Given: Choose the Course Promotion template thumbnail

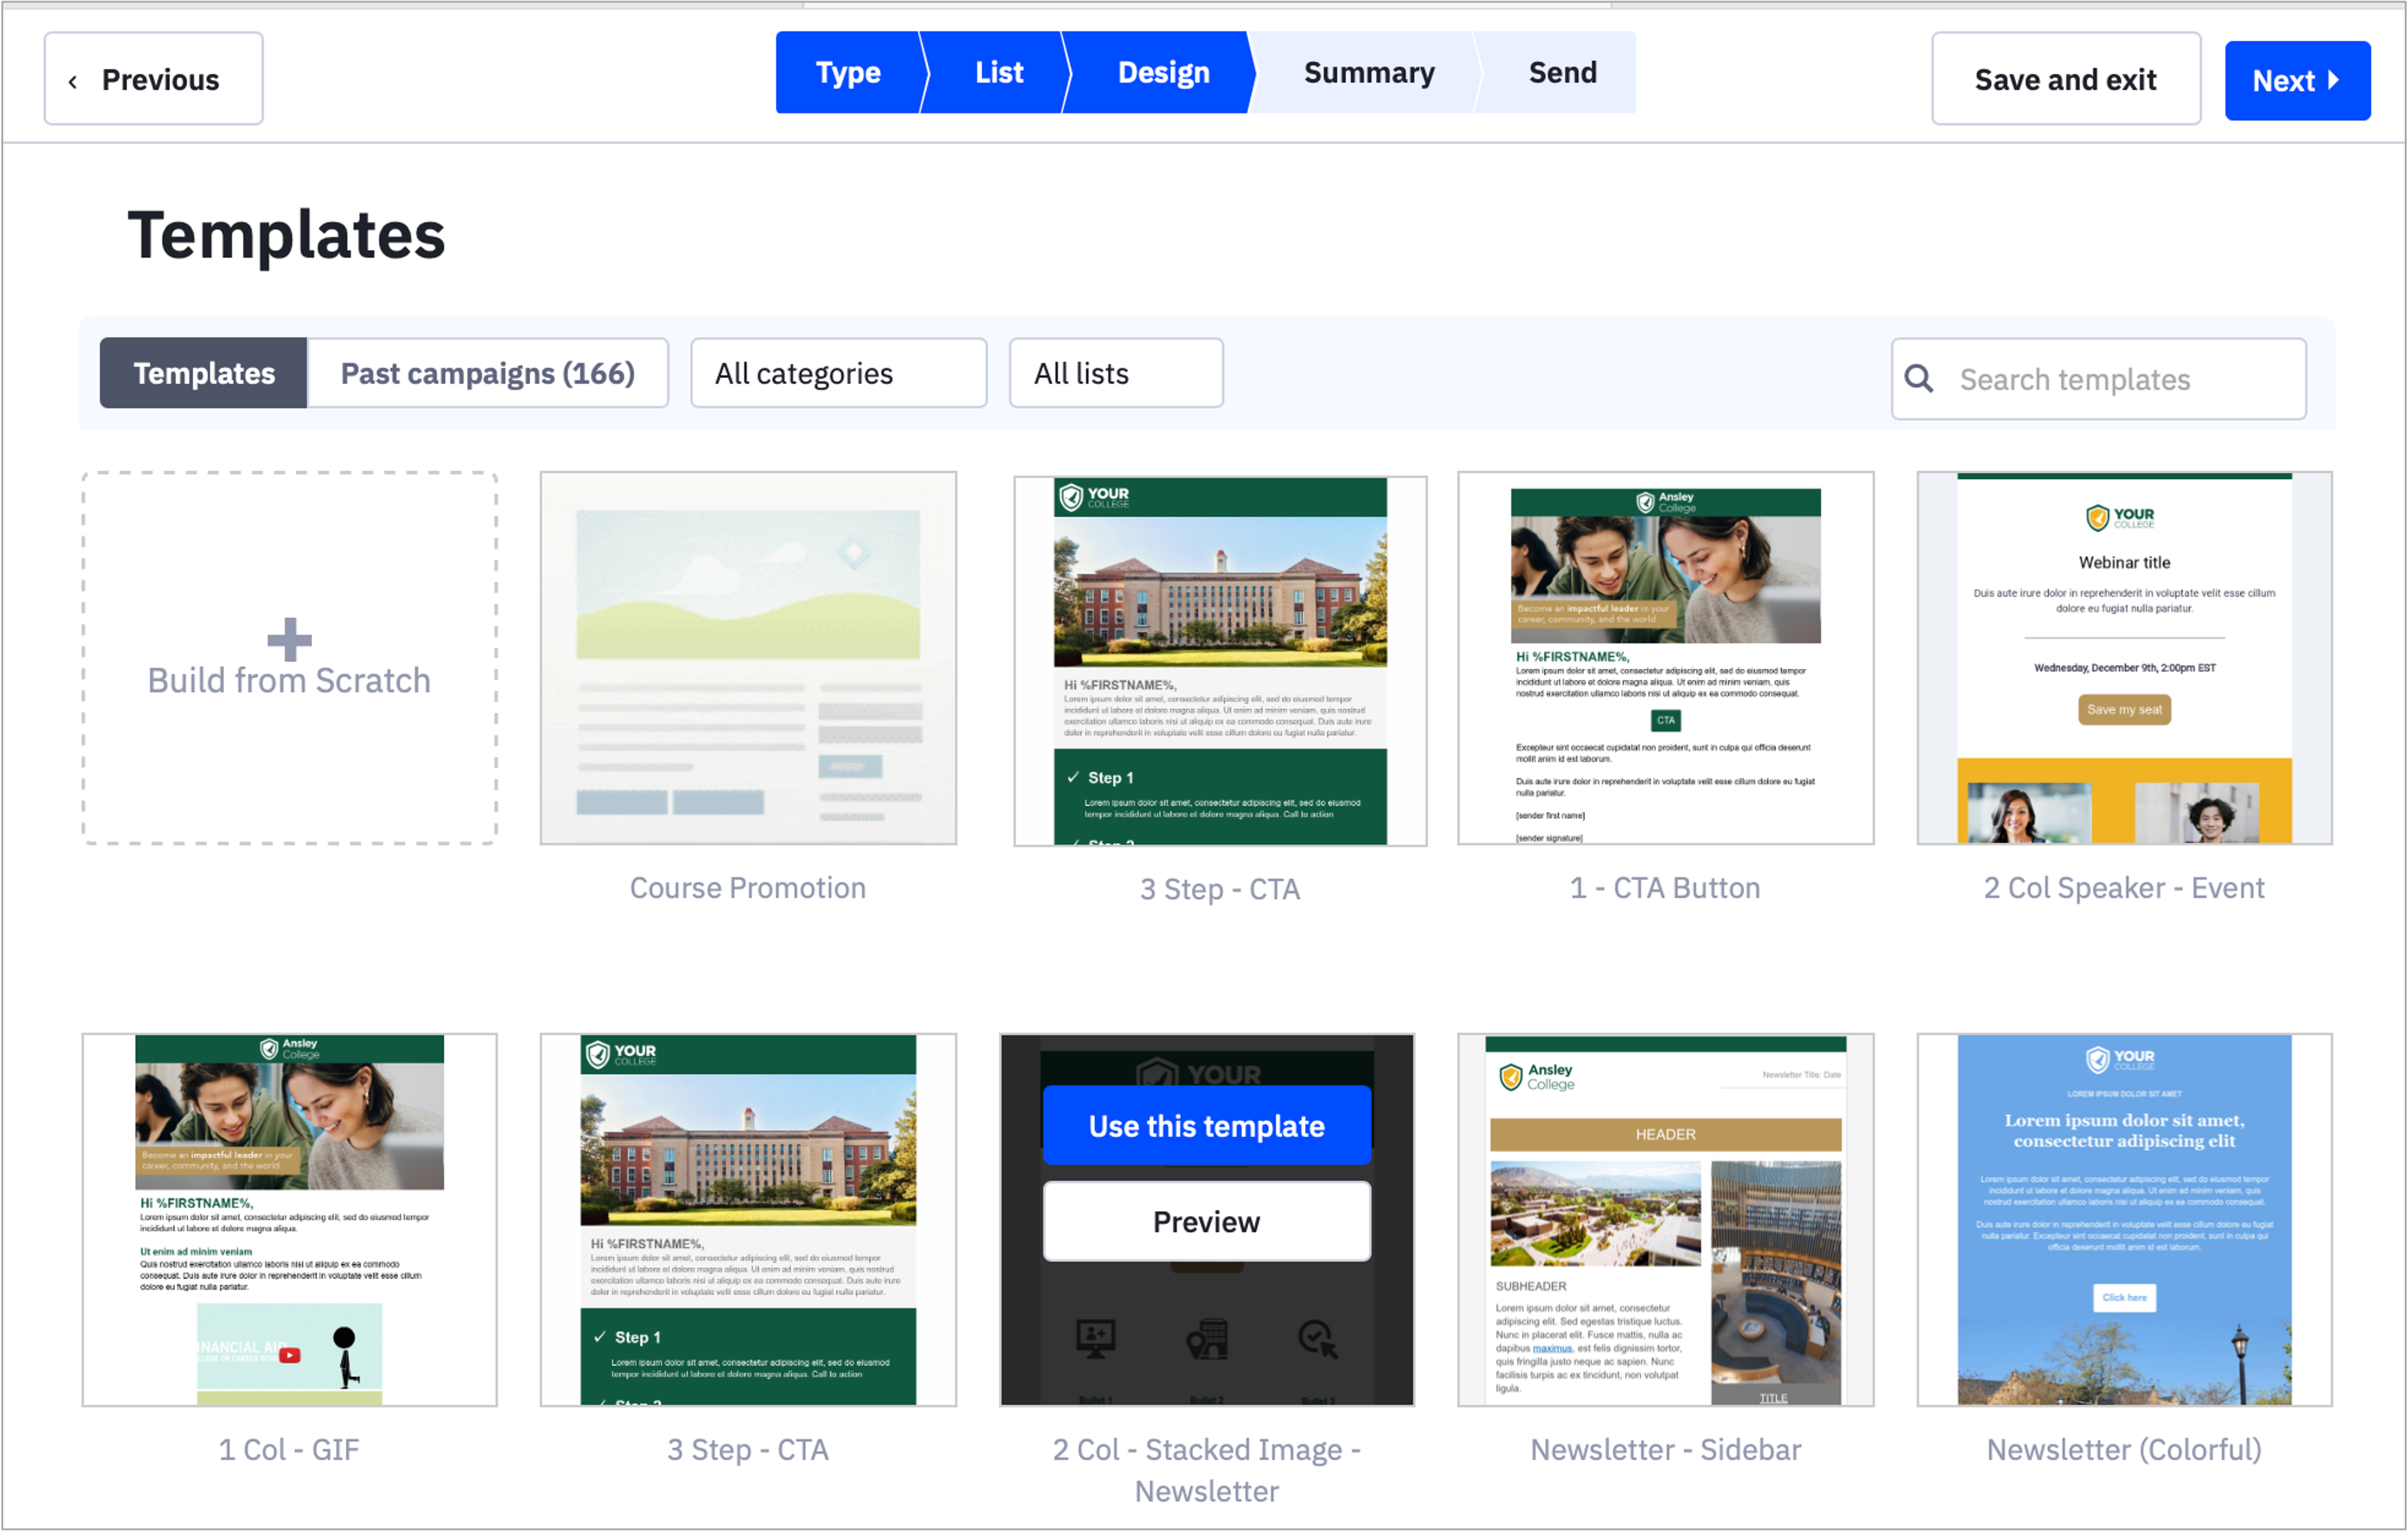Looking at the screenshot, I should pos(748,659).
